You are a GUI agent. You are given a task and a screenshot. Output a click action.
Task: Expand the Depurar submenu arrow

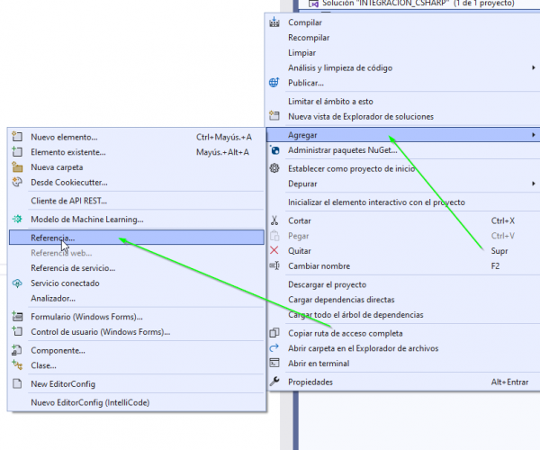click(x=533, y=184)
